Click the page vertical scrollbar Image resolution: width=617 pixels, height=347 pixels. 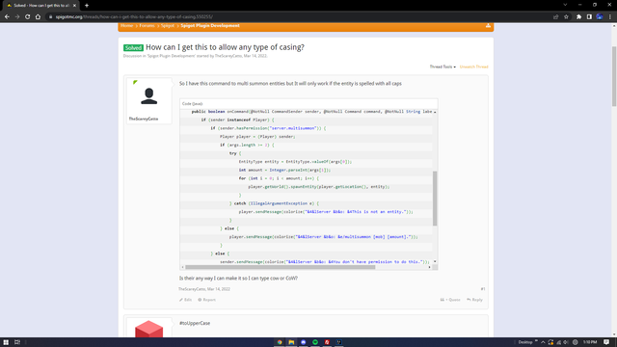(x=614, y=76)
